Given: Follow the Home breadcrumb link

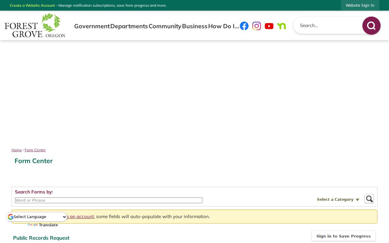Looking at the screenshot, I should [17, 150].
